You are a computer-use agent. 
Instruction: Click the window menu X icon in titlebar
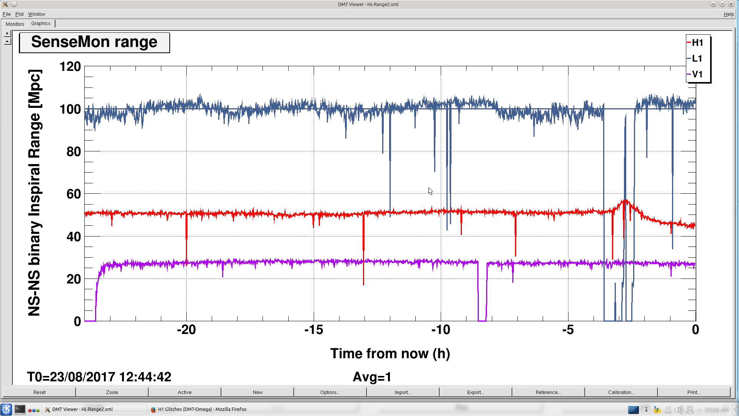5,4
